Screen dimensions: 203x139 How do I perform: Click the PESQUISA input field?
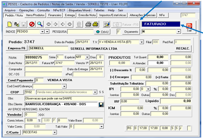click(x=80, y=32)
